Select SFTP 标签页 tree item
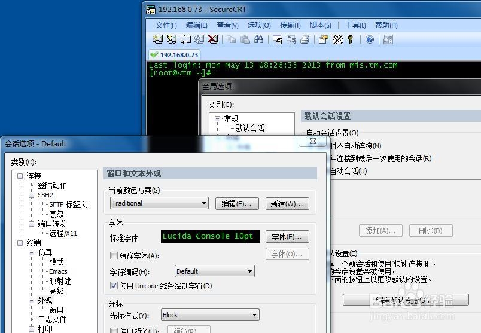This screenshot has height=333, width=481. click(68, 204)
